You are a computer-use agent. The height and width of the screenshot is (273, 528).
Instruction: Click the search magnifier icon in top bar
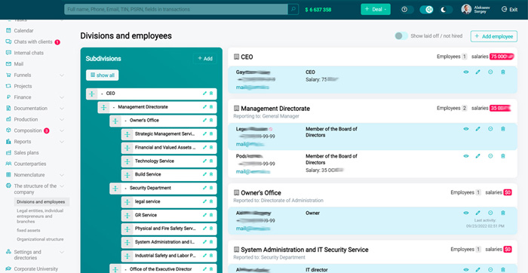(293, 9)
